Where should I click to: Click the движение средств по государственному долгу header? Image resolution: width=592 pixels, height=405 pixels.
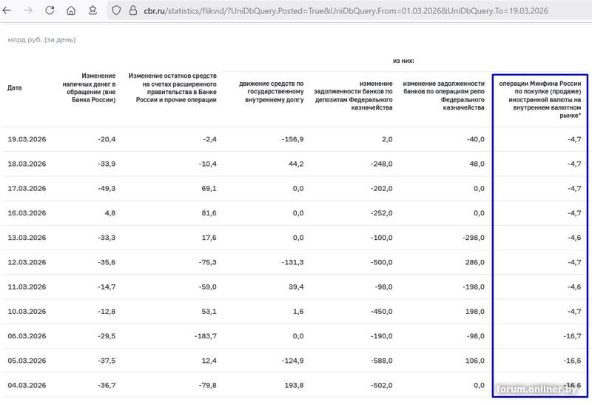pyautogui.click(x=272, y=91)
